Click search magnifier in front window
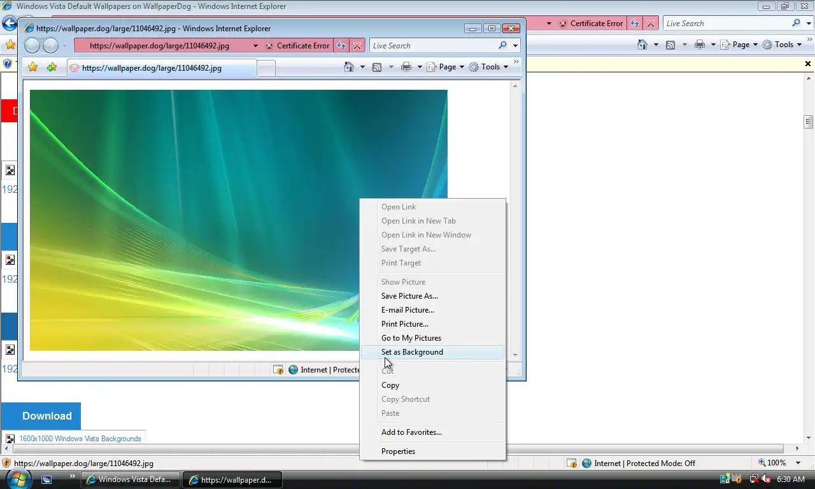 tap(503, 45)
